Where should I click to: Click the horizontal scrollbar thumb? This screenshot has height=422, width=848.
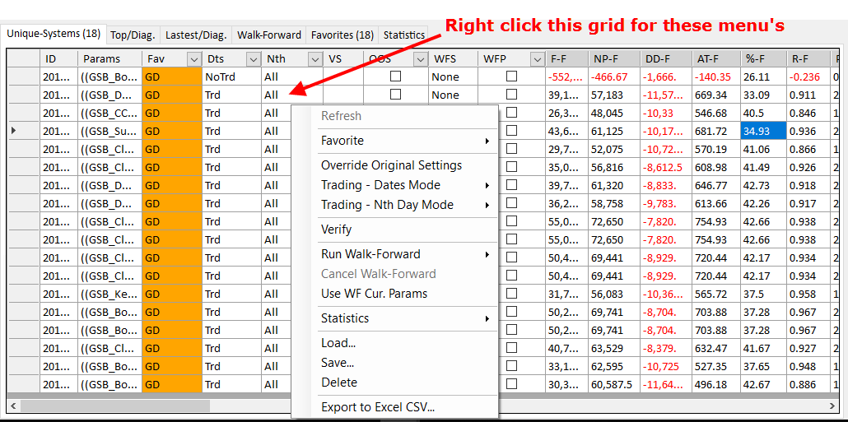click(148, 406)
